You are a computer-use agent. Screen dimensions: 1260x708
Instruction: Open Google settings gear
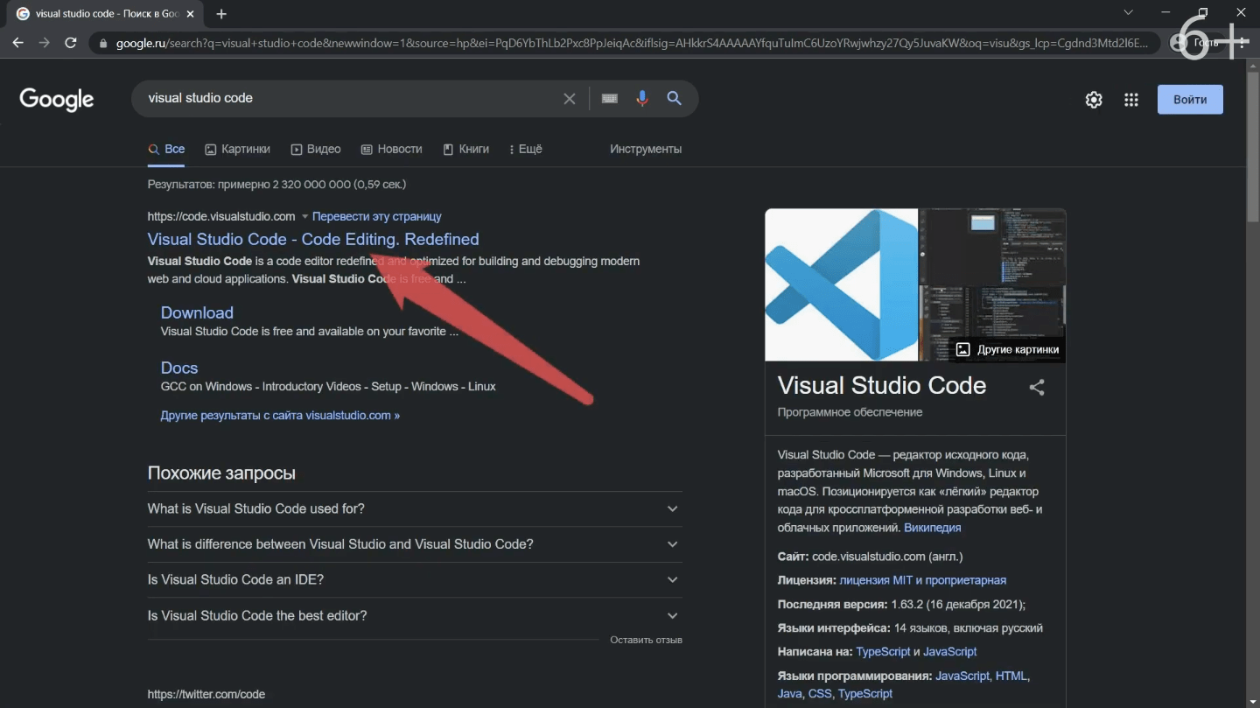(1094, 100)
